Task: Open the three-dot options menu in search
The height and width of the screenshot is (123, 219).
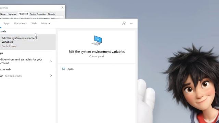Action: click(131, 23)
